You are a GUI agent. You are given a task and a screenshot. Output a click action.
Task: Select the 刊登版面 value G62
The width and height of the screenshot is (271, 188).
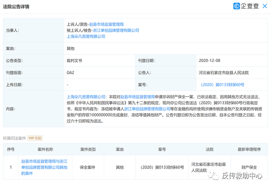pos(70,73)
